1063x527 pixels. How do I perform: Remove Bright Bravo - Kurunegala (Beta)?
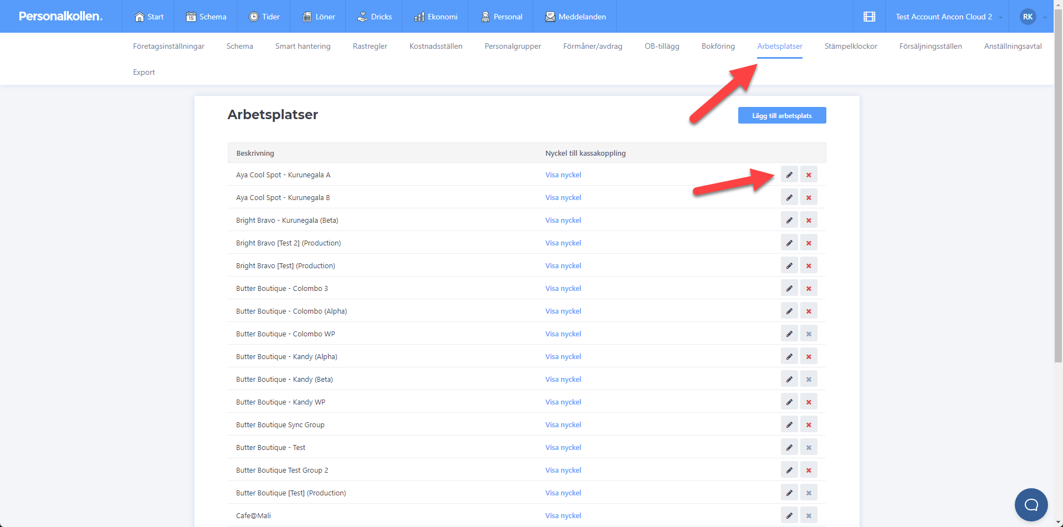pos(809,220)
